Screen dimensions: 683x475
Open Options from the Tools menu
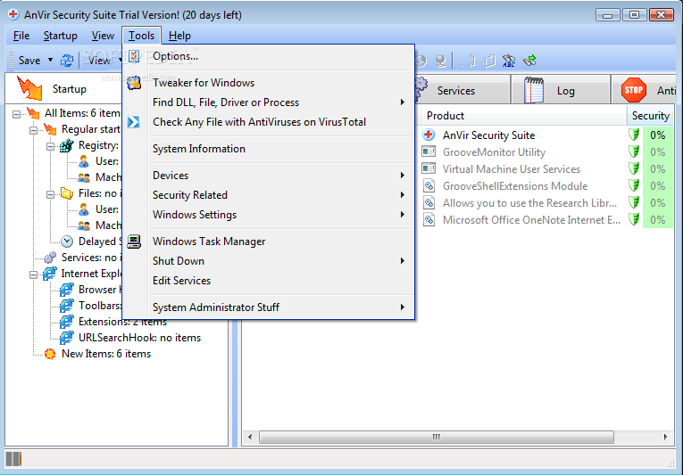[x=268, y=56]
